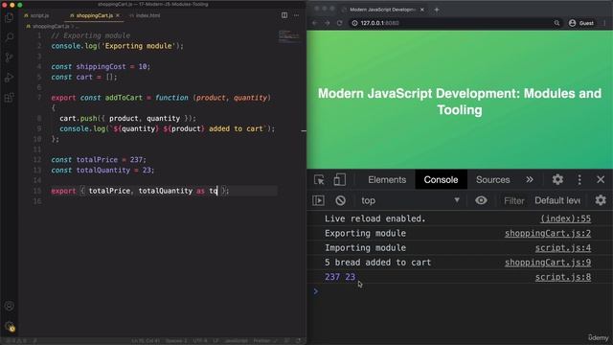Switch to the shoppingCart.js editor tab

95,15
